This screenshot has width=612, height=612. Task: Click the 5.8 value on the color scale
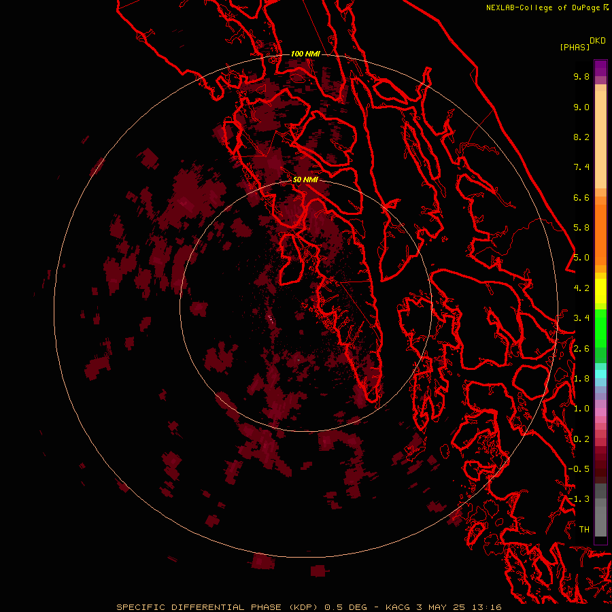pos(581,228)
